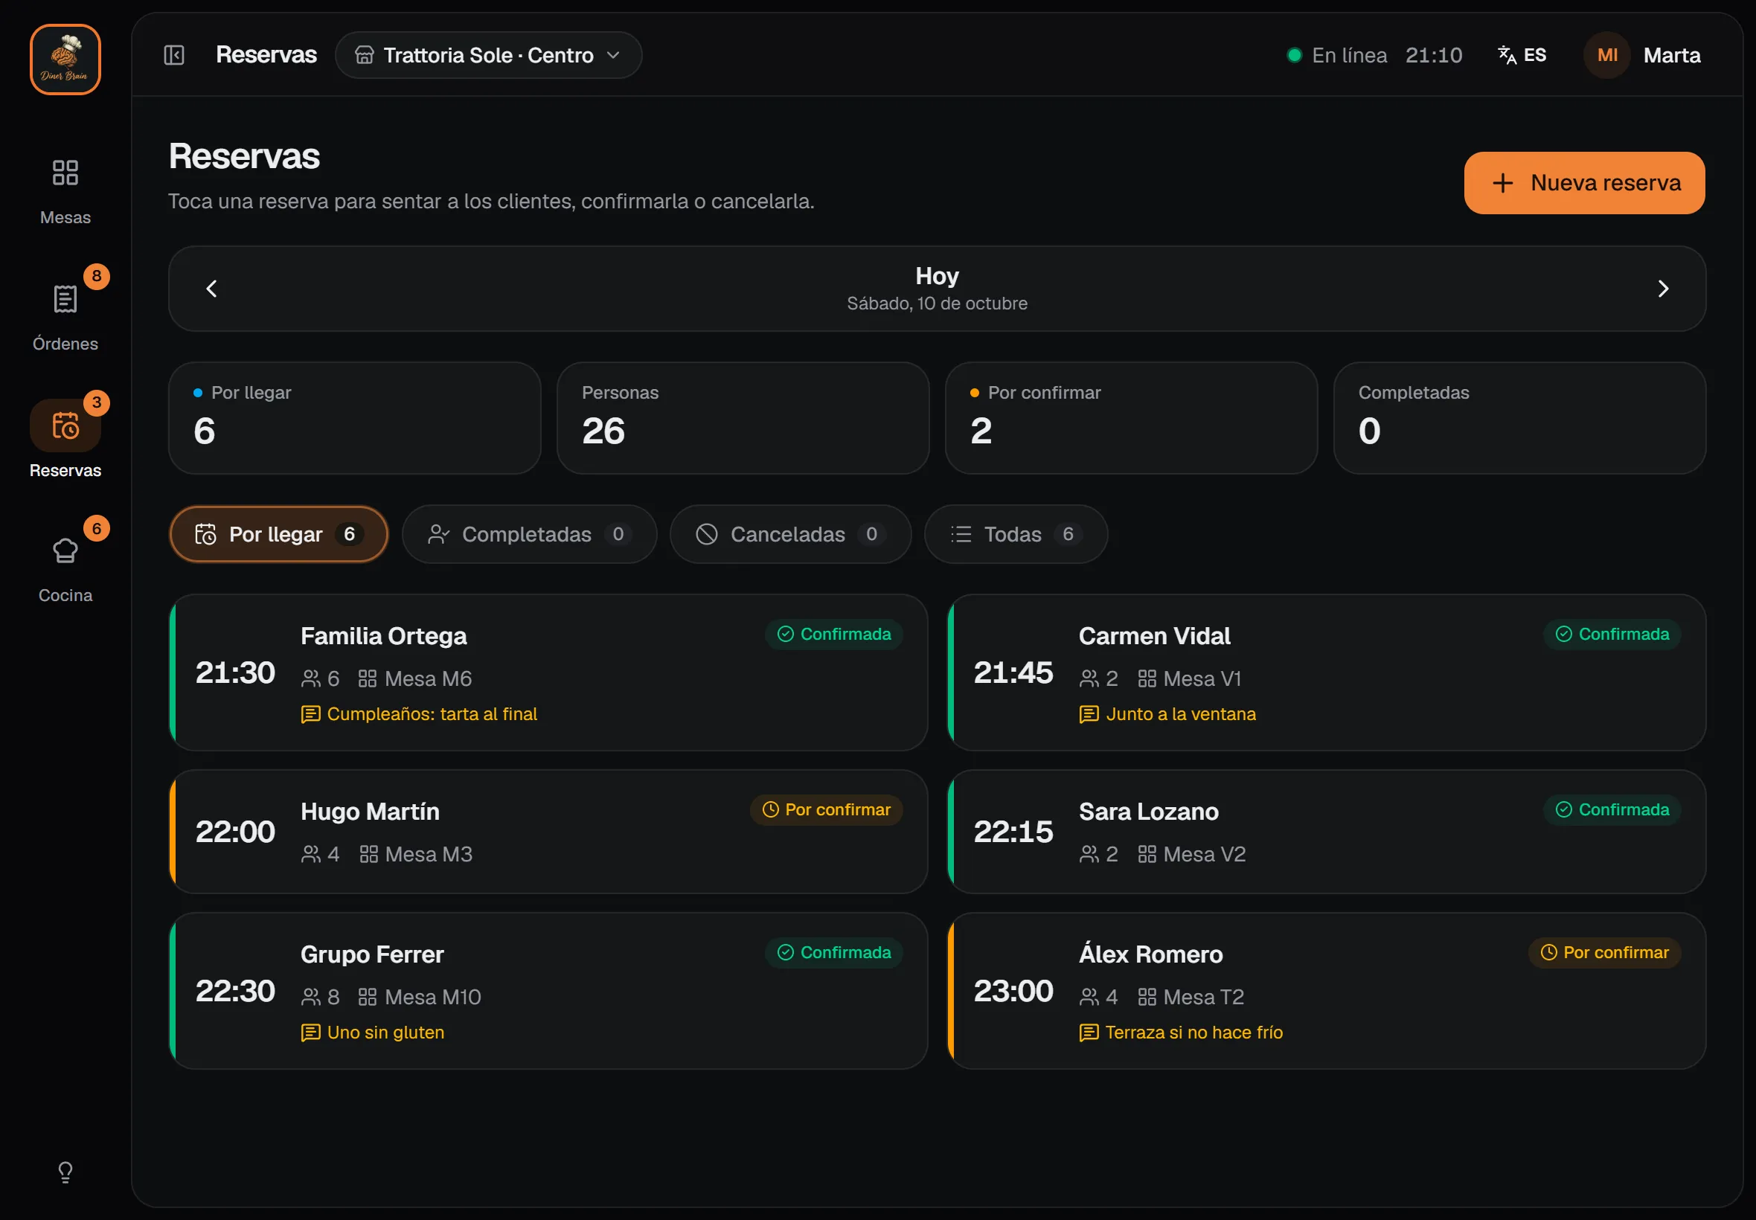This screenshot has width=1756, height=1220.
Task: Click note icon on Familia Ortega card
Action: coord(310,714)
